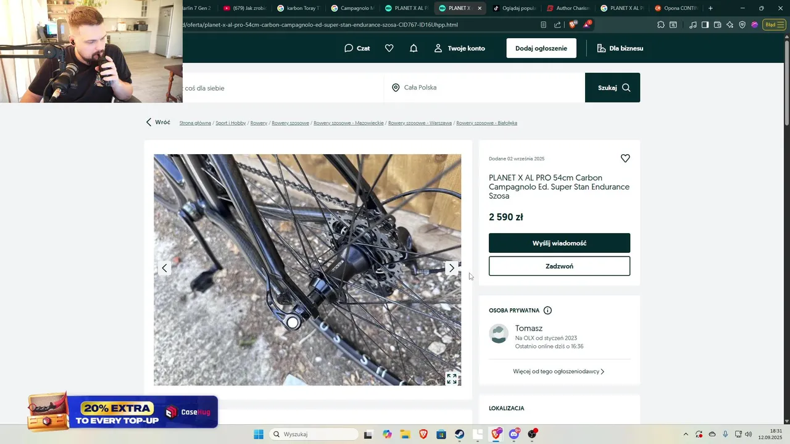Toggle reader mode in address bar
This screenshot has height=444, width=790.
click(543, 25)
